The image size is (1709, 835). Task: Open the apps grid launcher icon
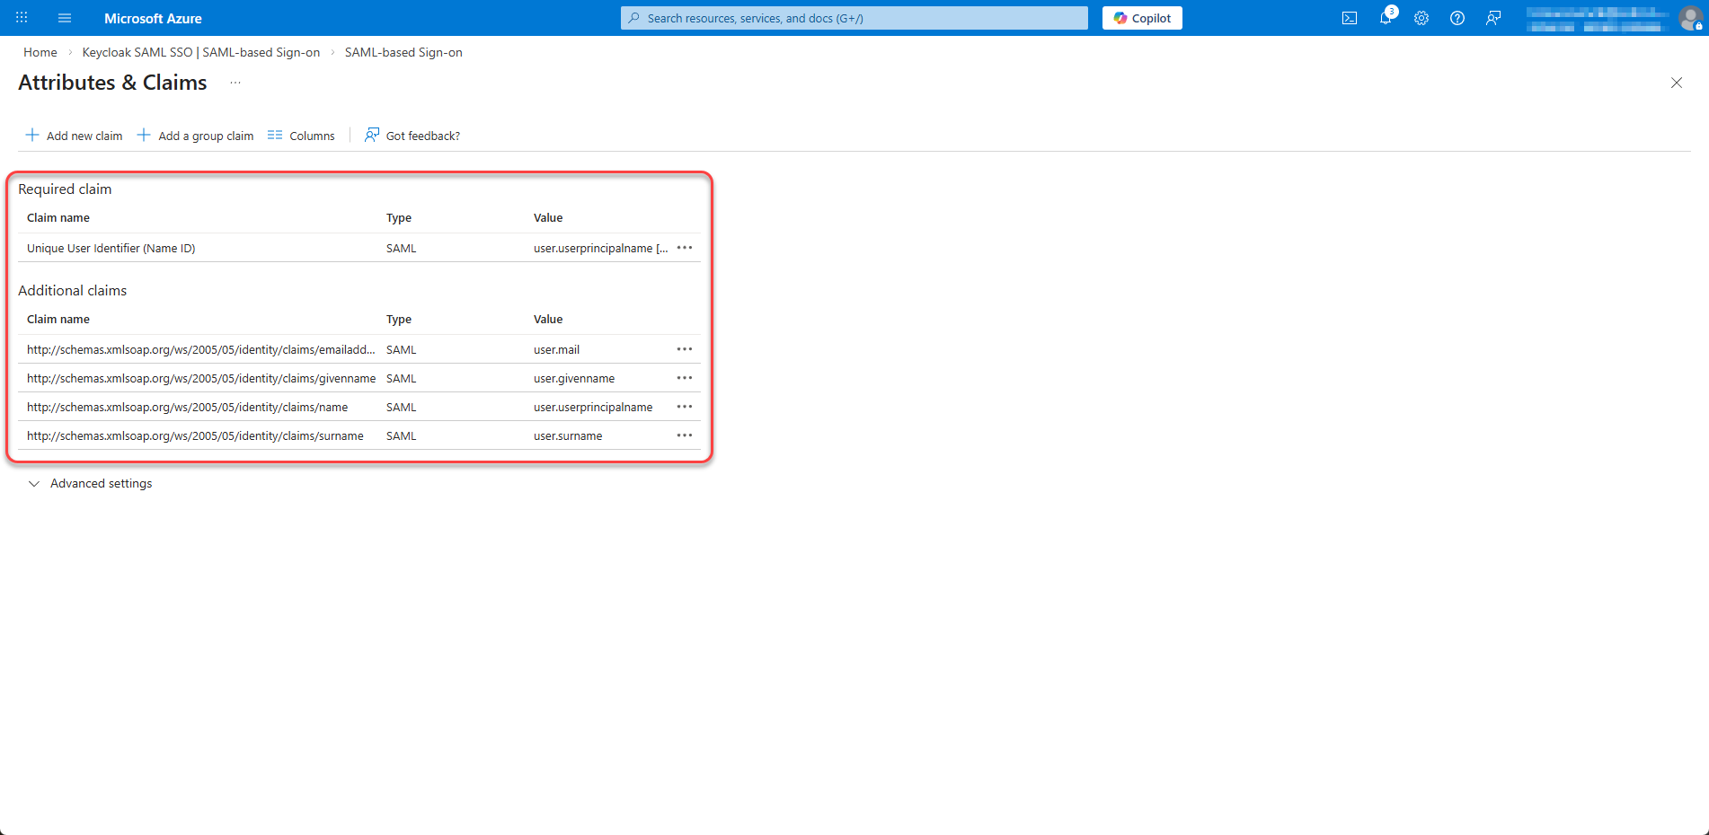tap(22, 18)
